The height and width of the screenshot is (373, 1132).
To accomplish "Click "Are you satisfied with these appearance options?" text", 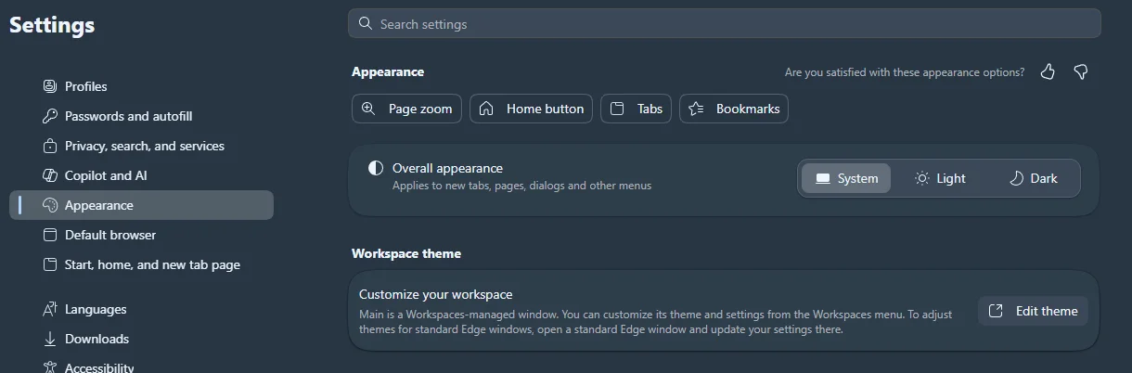I will point(905,71).
